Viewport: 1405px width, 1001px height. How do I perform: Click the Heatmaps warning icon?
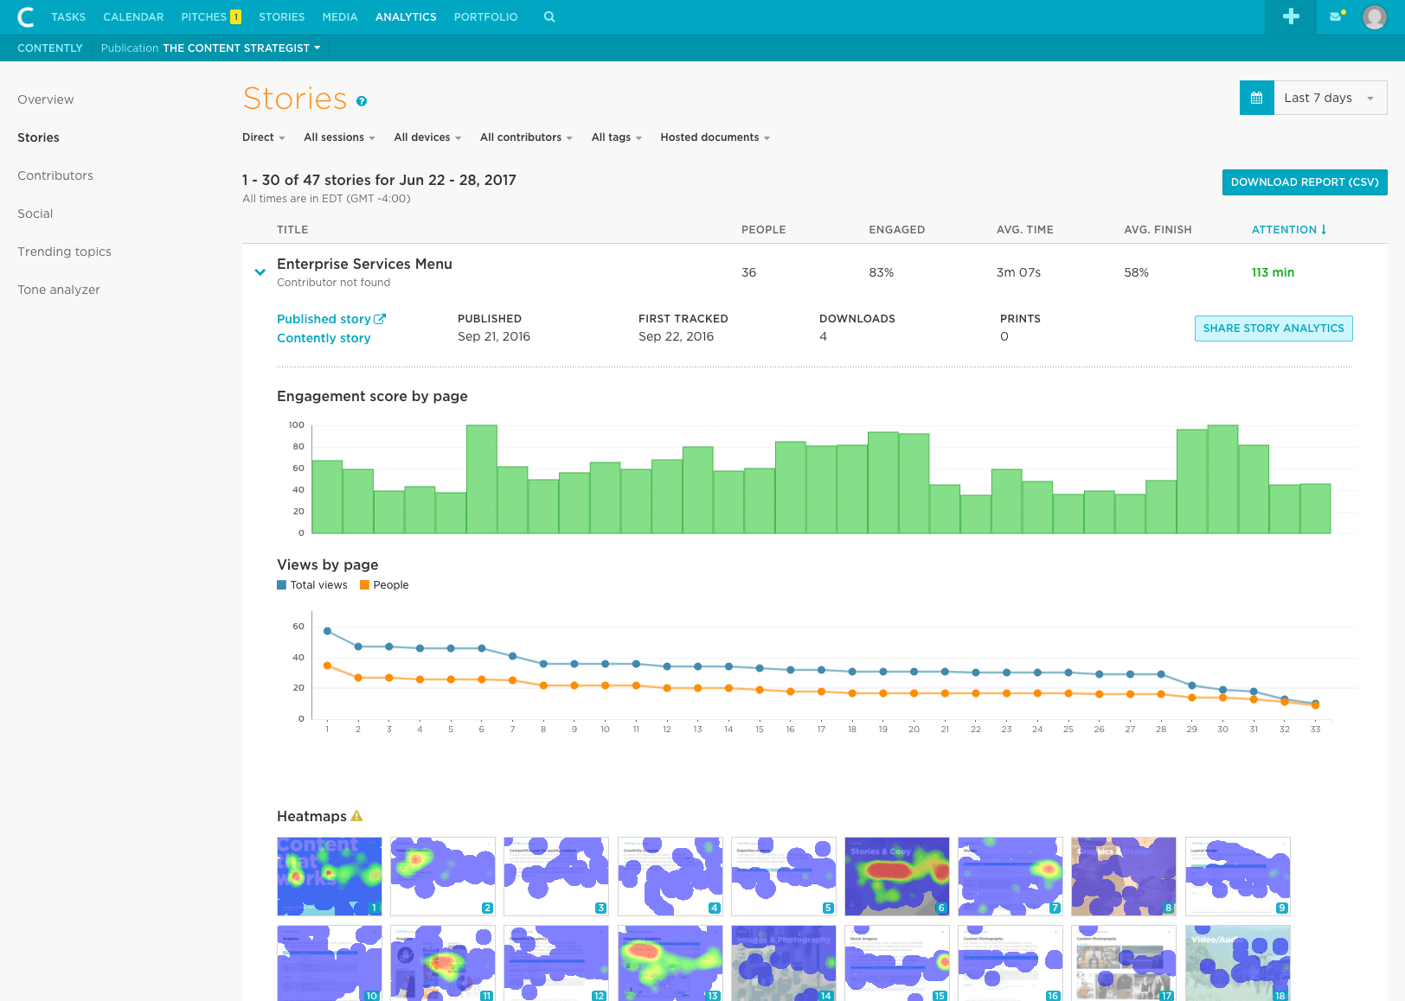pos(356,816)
